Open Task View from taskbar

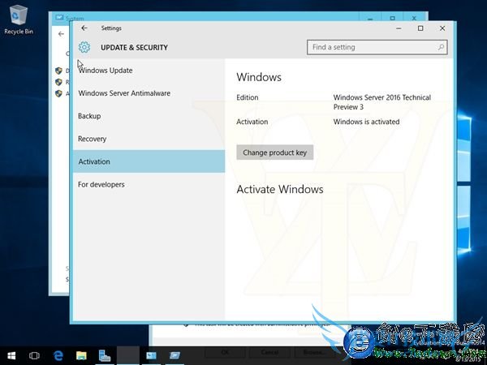pyautogui.click(x=34, y=355)
